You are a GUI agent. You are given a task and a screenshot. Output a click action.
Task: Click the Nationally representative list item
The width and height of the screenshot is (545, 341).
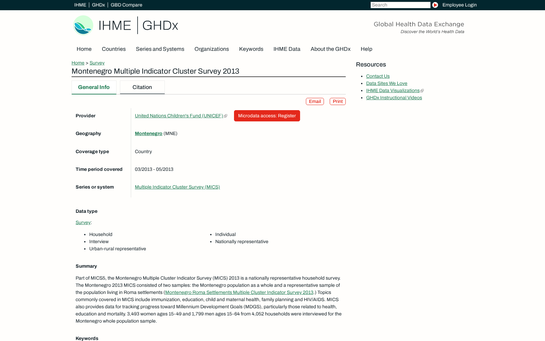[x=242, y=241]
